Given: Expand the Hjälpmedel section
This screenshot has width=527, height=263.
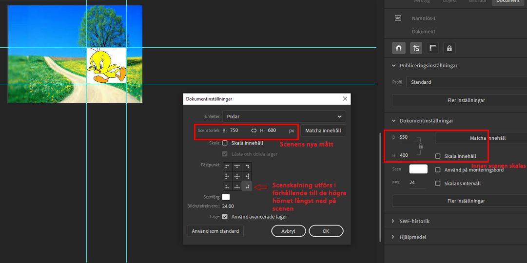Looking at the screenshot, I should pos(393,237).
